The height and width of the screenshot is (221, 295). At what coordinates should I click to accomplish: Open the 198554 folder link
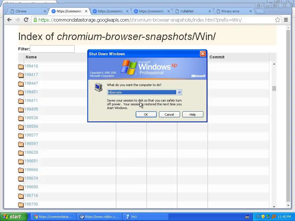(31, 127)
